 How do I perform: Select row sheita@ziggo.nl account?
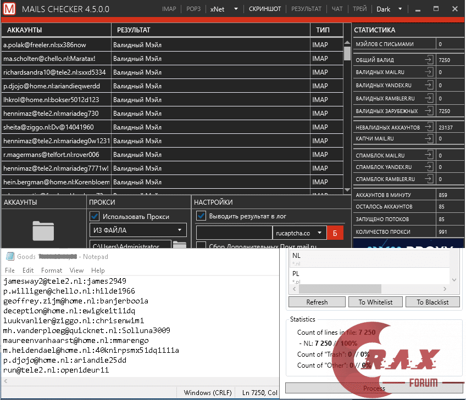tap(172, 127)
